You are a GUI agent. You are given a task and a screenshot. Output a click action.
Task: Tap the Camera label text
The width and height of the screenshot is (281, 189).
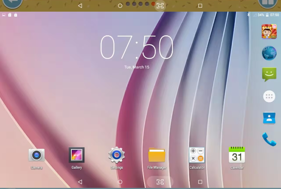pos(36,168)
